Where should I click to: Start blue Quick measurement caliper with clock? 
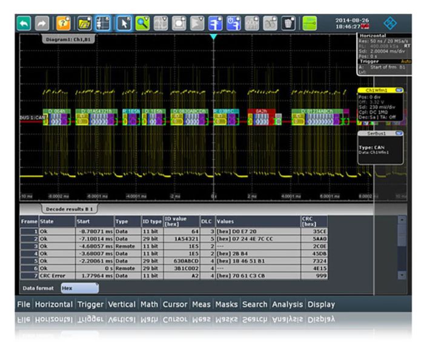[234, 23]
